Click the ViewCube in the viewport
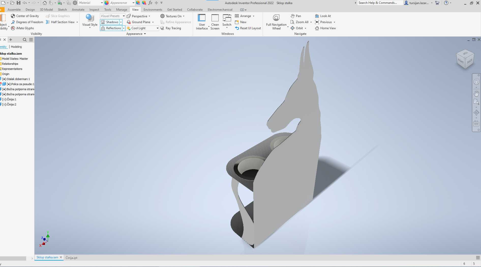481x267 pixels. pyautogui.click(x=465, y=59)
